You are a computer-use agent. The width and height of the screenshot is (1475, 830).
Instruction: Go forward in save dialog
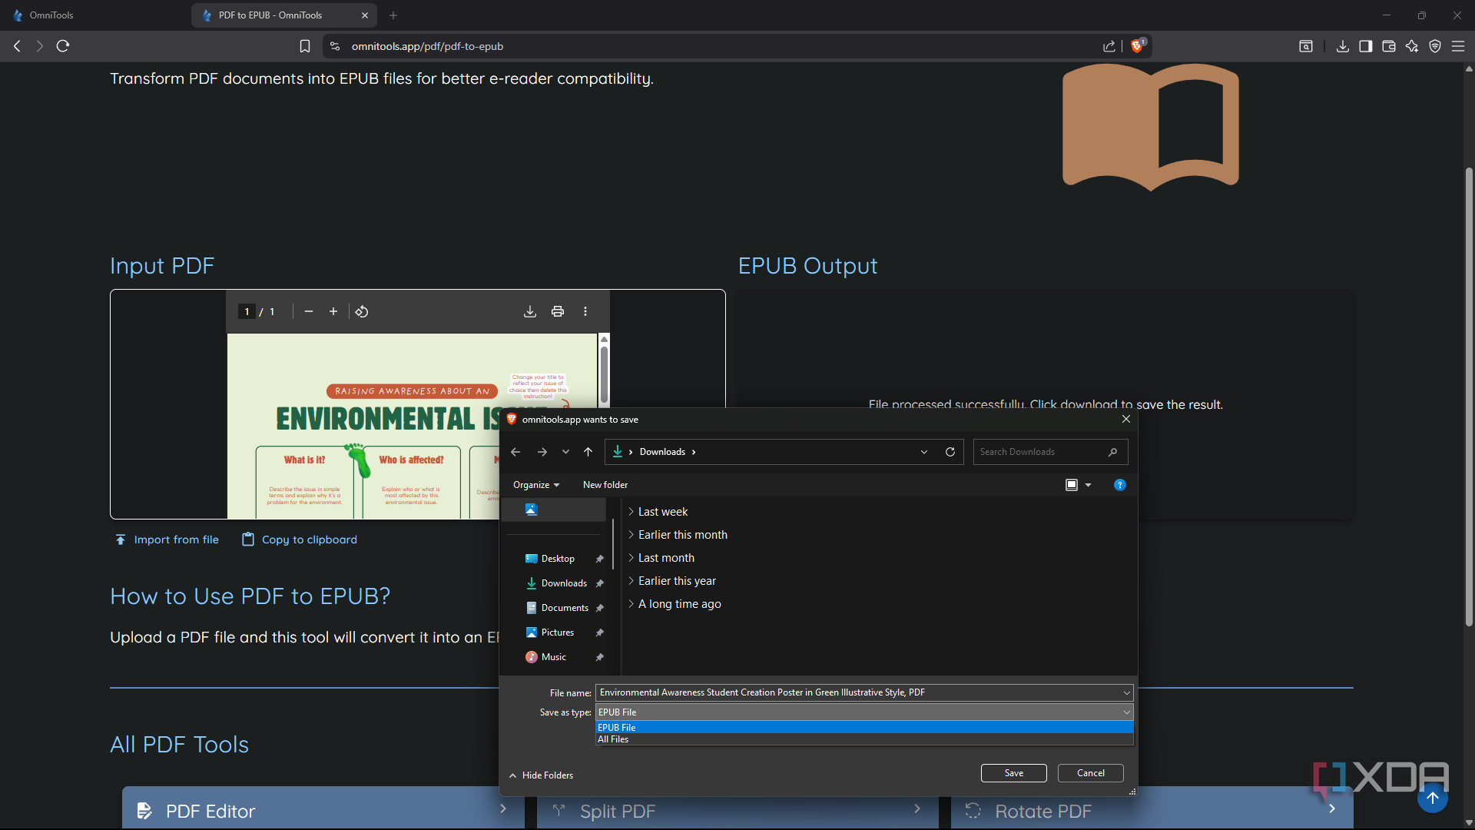coord(542,452)
